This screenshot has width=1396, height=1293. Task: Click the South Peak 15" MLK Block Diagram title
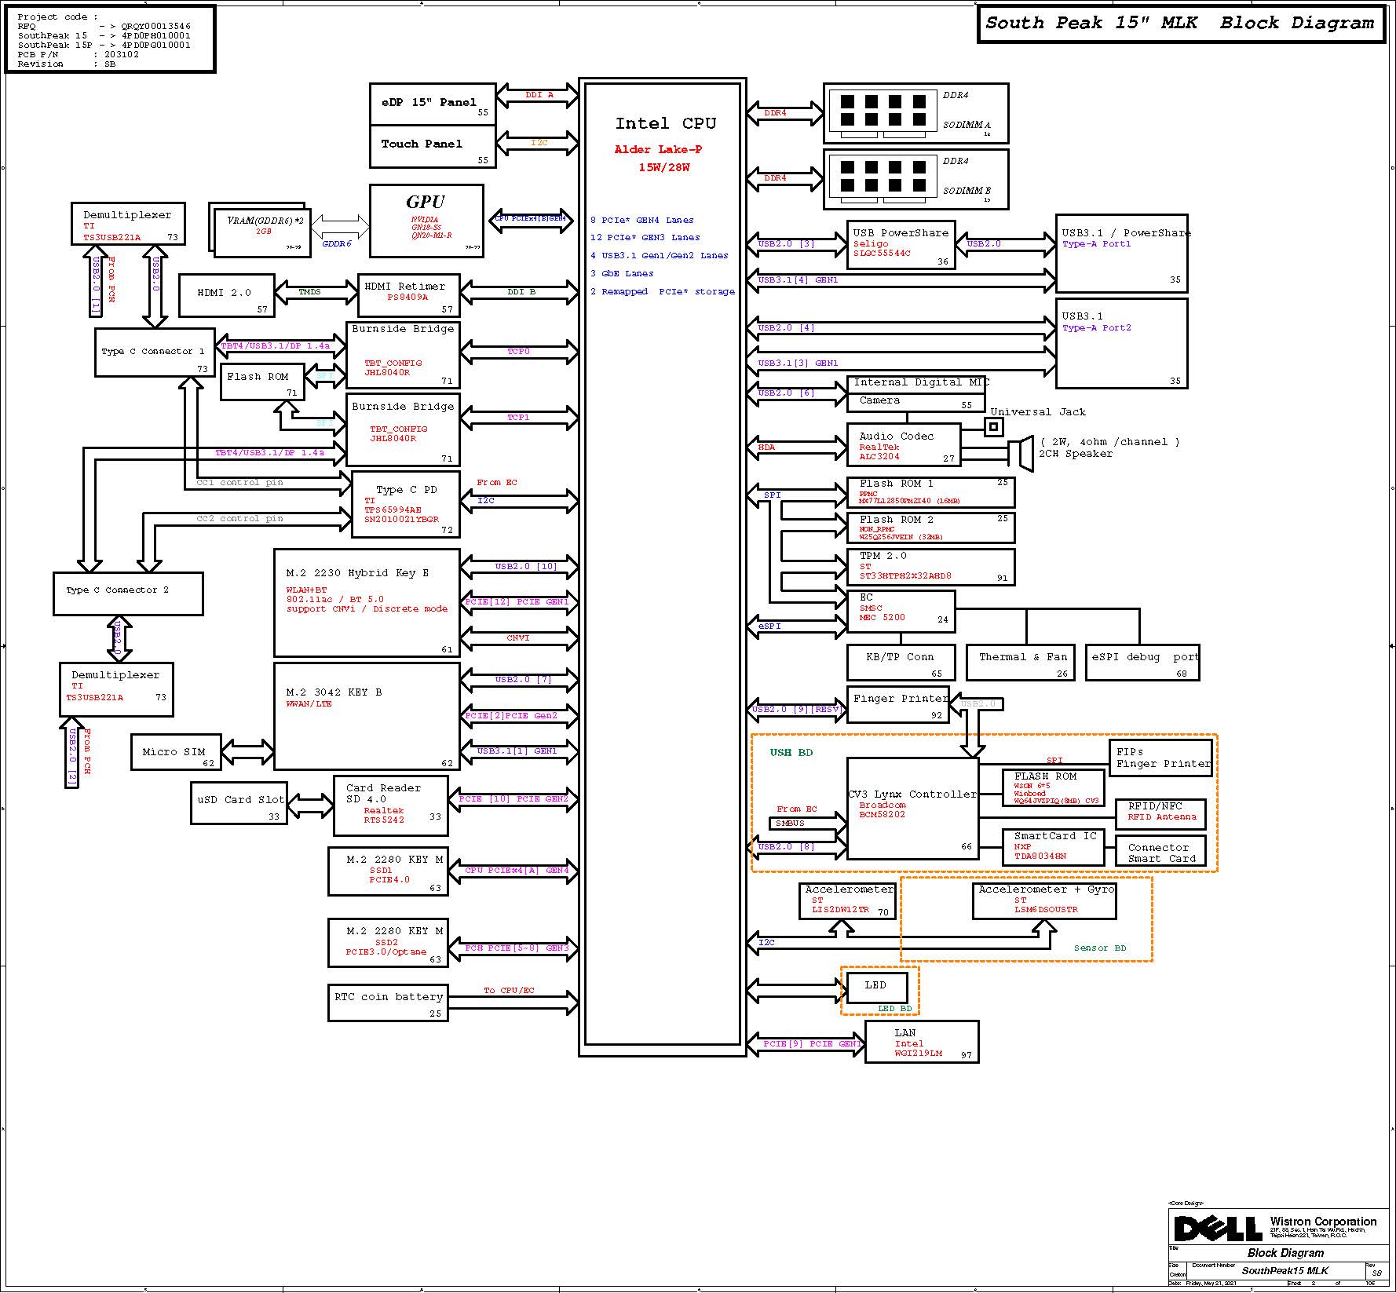[x=1180, y=23]
